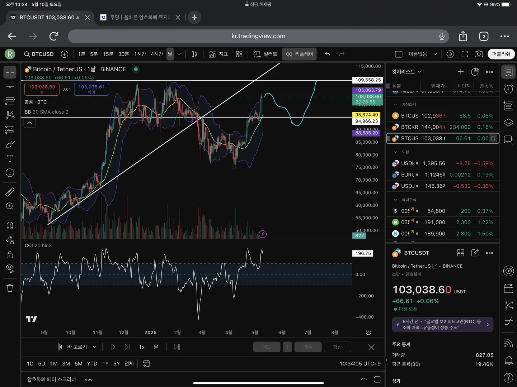
Task: Lock all drawing tools
Action: click(10, 254)
